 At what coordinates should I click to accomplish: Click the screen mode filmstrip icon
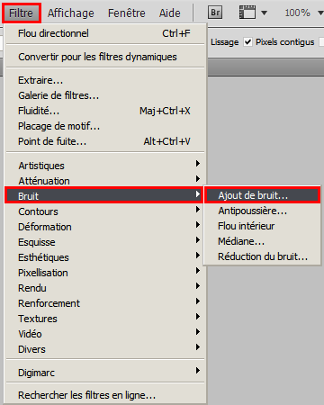click(x=247, y=13)
